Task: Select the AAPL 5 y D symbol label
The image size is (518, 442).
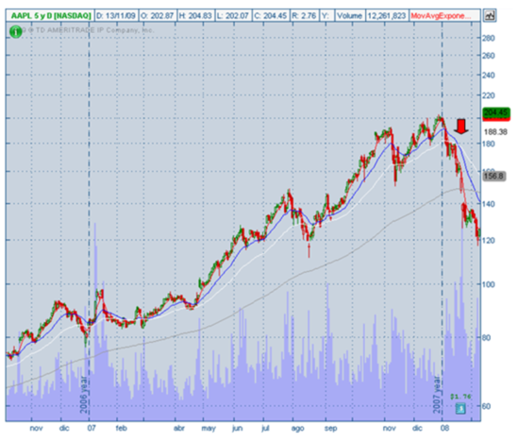Action: pos(51,15)
